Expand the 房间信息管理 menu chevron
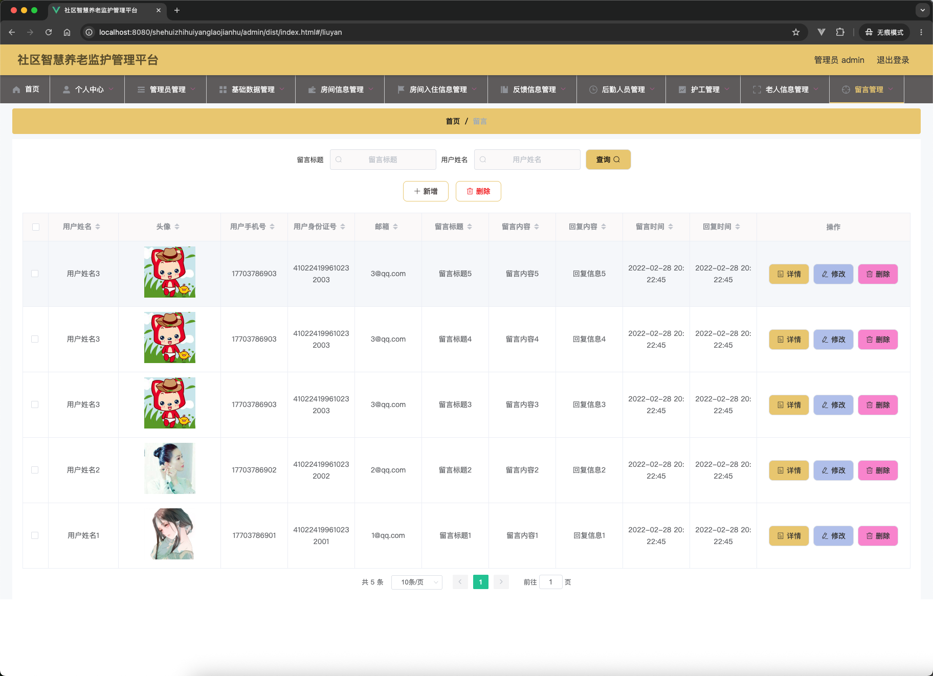Viewport: 933px width, 676px height. 371,89
